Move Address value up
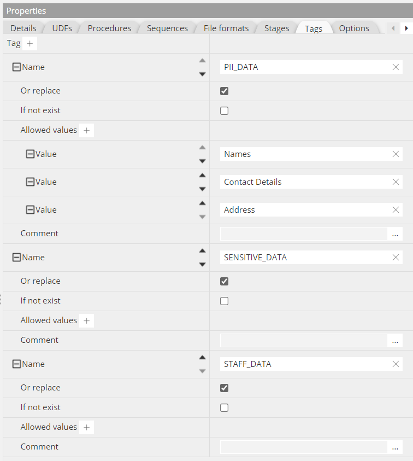This screenshot has width=413, height=461. tap(202, 203)
